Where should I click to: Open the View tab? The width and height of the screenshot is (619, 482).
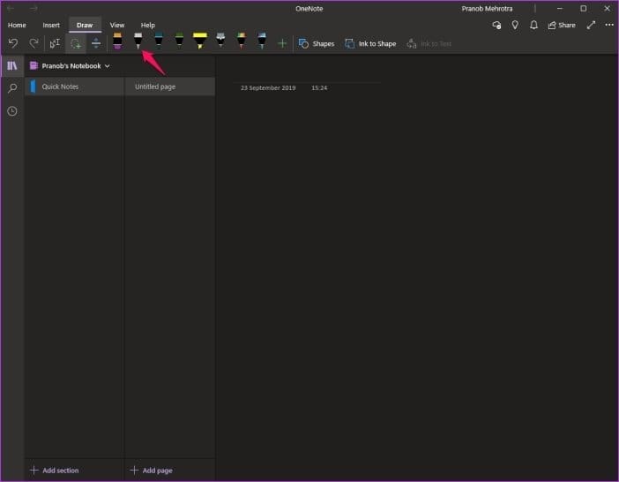pyautogui.click(x=117, y=25)
